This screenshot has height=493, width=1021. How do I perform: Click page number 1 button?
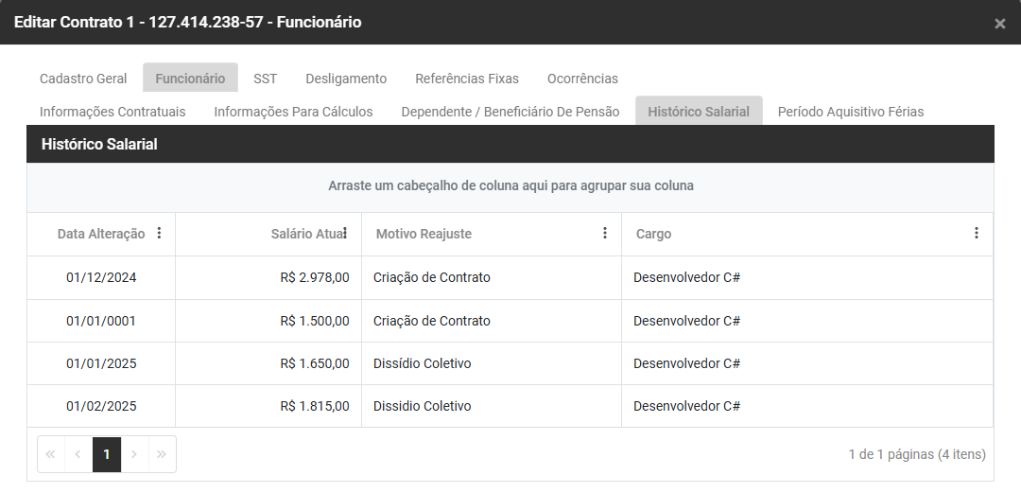point(107,454)
